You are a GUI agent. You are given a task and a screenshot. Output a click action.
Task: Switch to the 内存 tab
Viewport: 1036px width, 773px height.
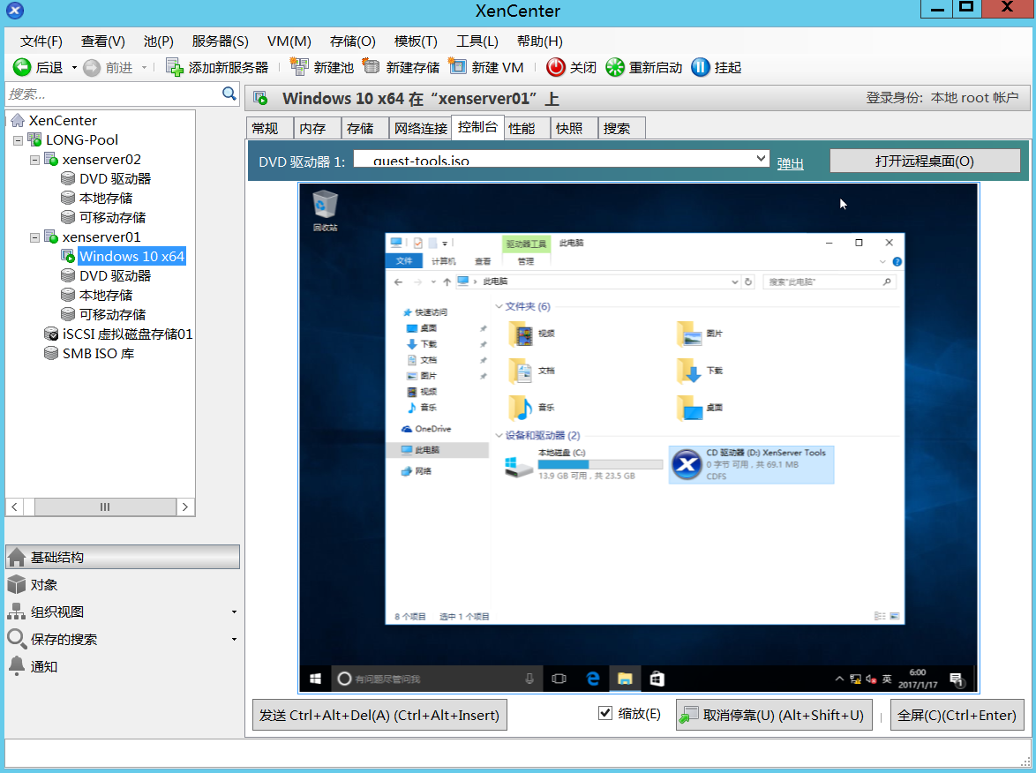[317, 128]
